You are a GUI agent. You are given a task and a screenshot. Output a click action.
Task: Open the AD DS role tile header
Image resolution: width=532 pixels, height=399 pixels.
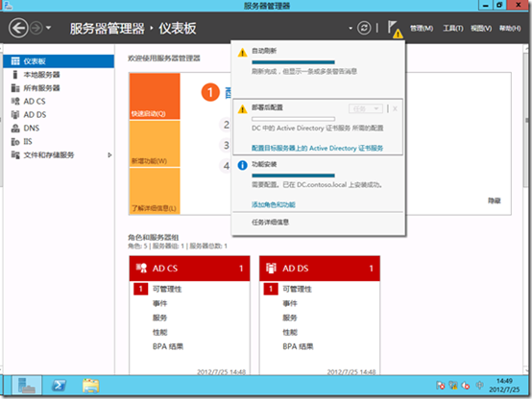pos(320,269)
